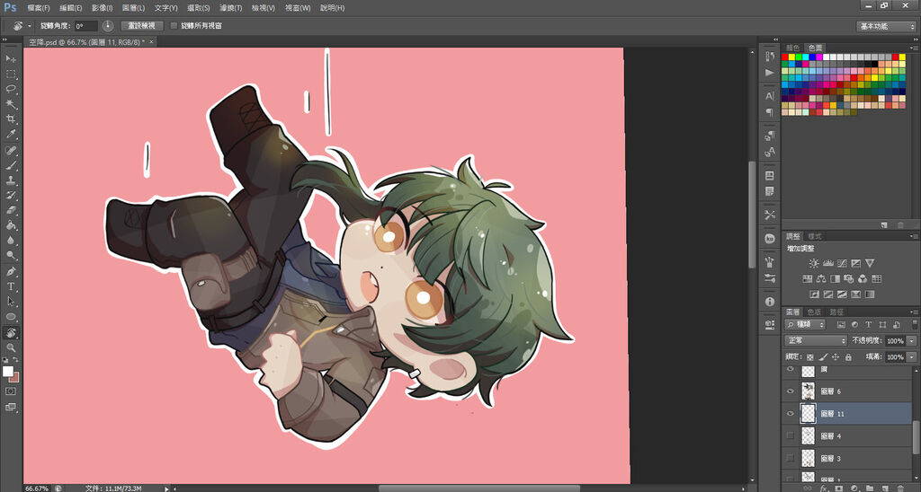The width and height of the screenshot is (921, 492).
Task: Switch to the 顏色 color tab
Action: point(793,48)
